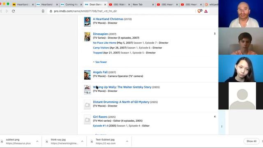Image resolution: width=263 pixels, height=148 pixels.
Task: Open Girl Racers Episode #1.4 link
Action: (x=100, y=126)
